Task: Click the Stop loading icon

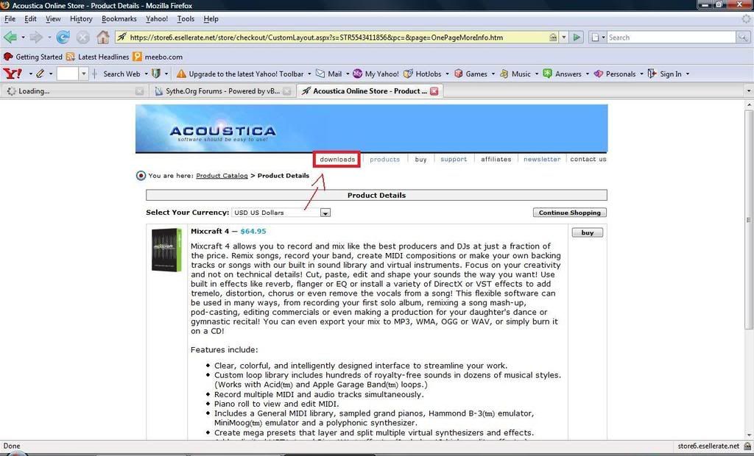Action: tap(82, 37)
